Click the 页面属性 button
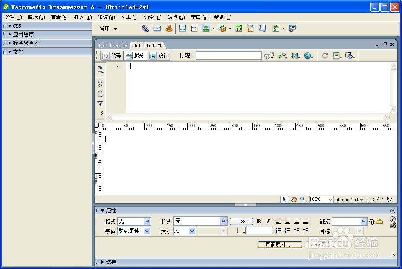The width and height of the screenshot is (402, 269). [x=280, y=245]
